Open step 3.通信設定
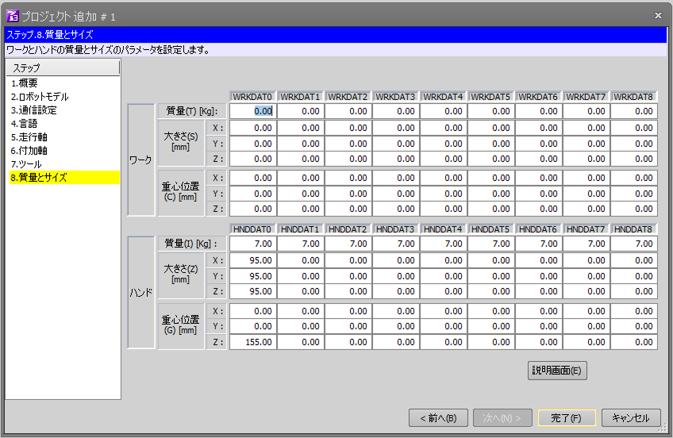The image size is (673, 438). tap(33, 110)
